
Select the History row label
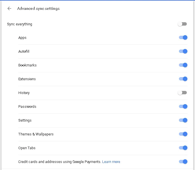point(24,93)
